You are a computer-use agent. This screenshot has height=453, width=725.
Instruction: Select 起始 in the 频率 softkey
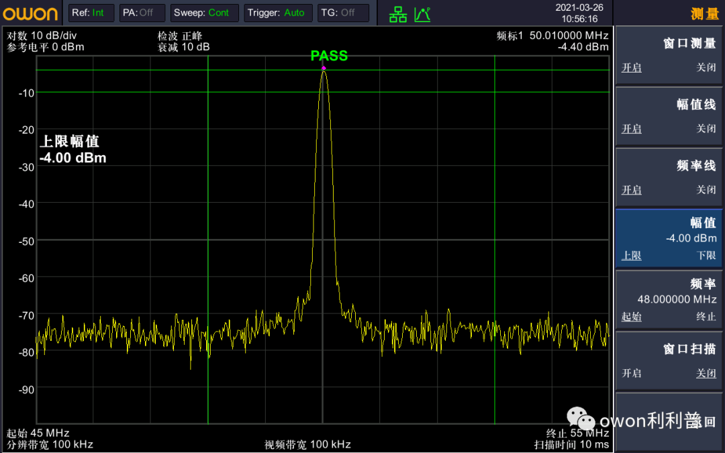click(631, 317)
